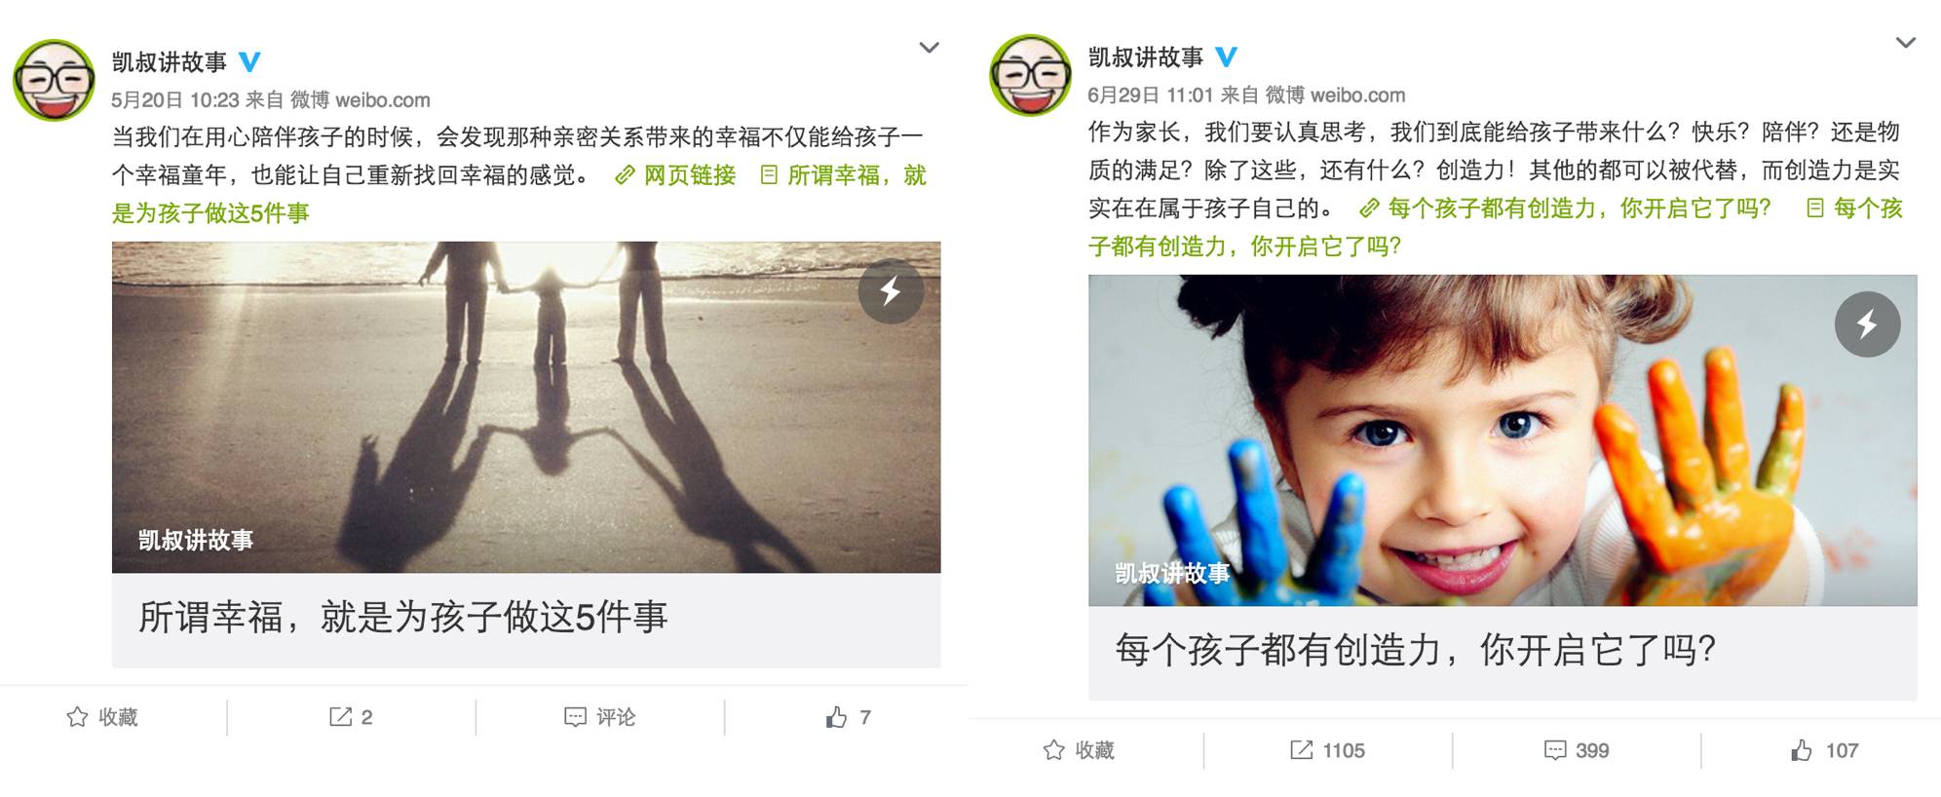This screenshot has height=797, width=1941.
Task: Click the 凯叔讲故事 avatar on left post
Action: pyautogui.click(x=55, y=80)
